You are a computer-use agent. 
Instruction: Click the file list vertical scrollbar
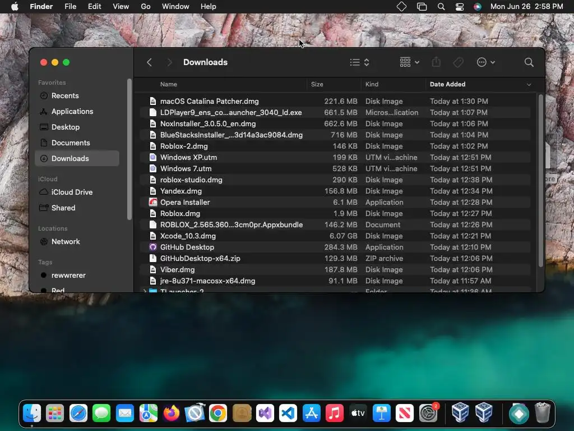(x=541, y=181)
